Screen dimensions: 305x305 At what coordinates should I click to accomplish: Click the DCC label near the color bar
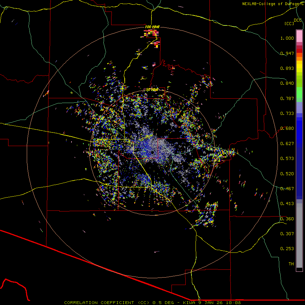coord(298,20)
